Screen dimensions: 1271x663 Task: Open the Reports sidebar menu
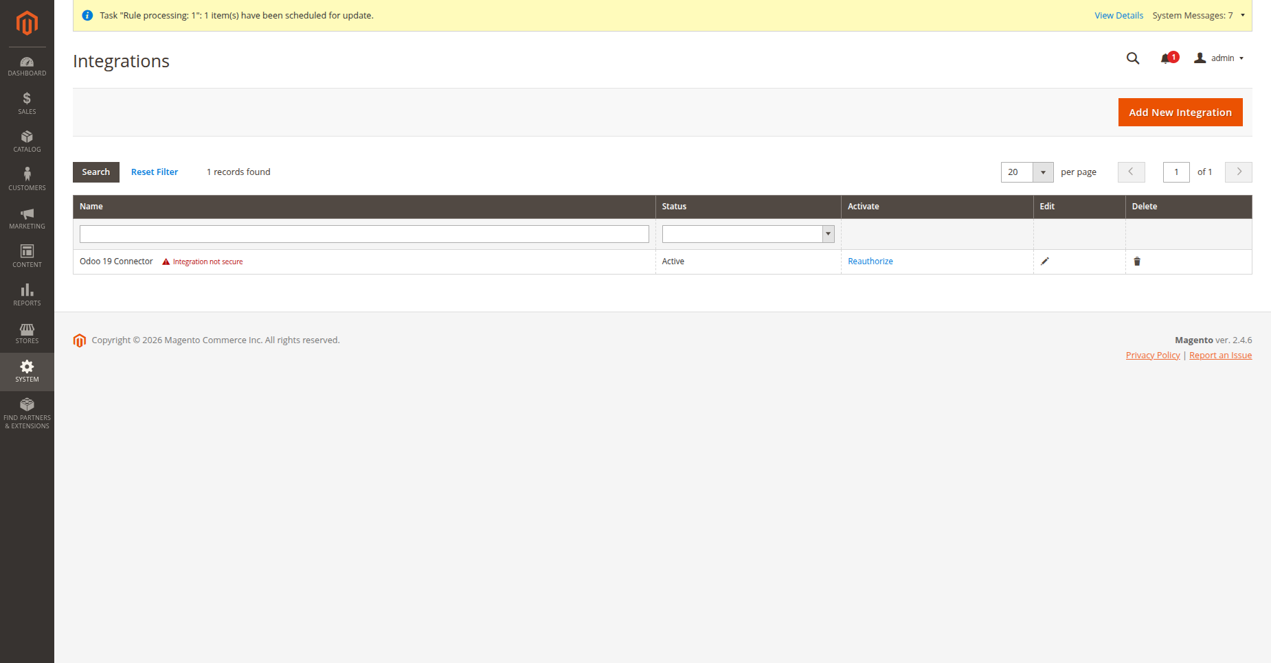pos(27,295)
